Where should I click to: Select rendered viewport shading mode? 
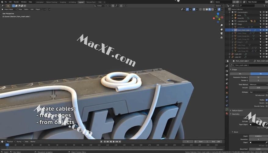213,9
